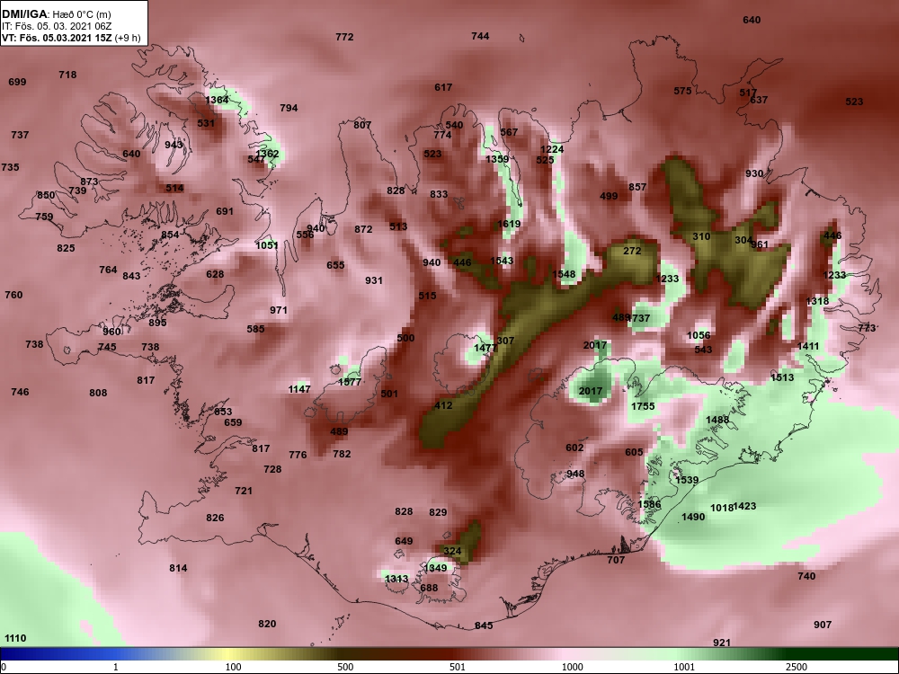Click the legend label '1000' on the color scale
899x674 pixels.
point(572,667)
